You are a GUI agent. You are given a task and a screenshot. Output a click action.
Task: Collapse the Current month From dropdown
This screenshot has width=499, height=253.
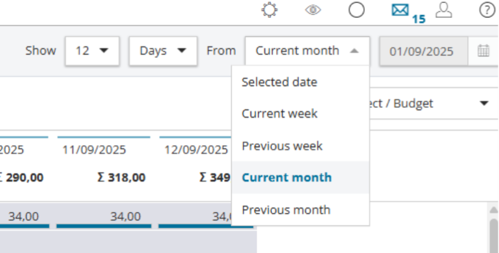(x=307, y=51)
